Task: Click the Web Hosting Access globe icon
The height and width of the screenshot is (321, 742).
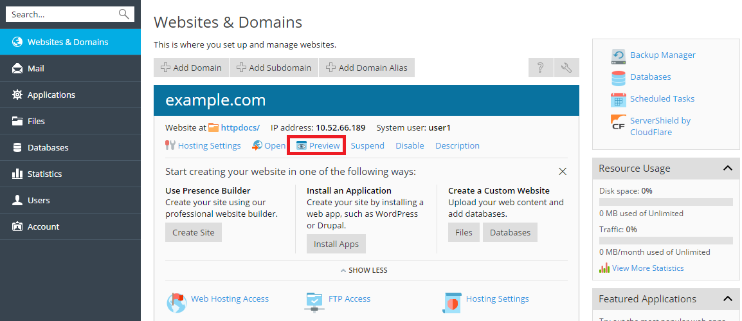Action: click(176, 302)
